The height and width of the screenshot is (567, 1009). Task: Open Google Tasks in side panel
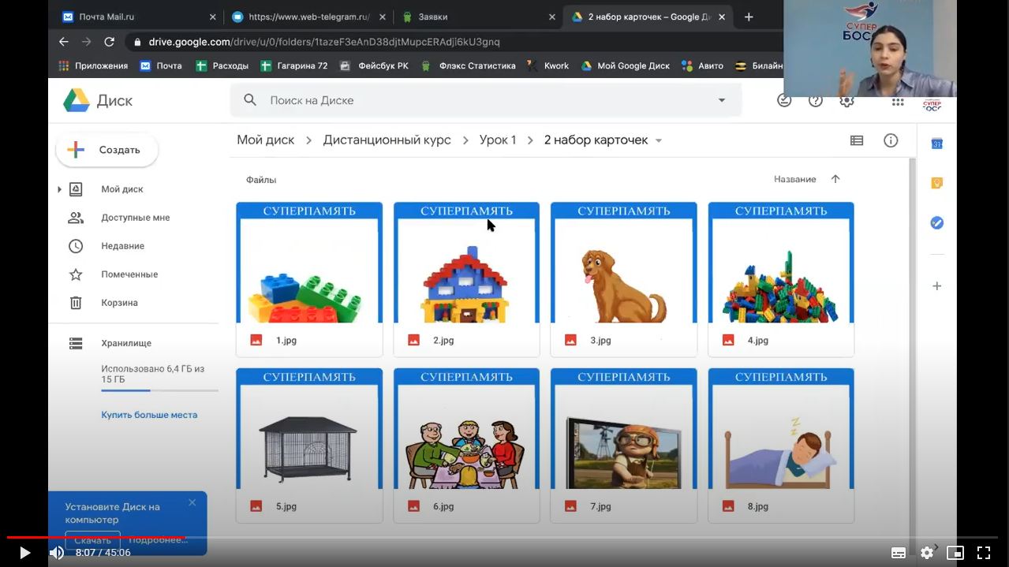pos(937,223)
